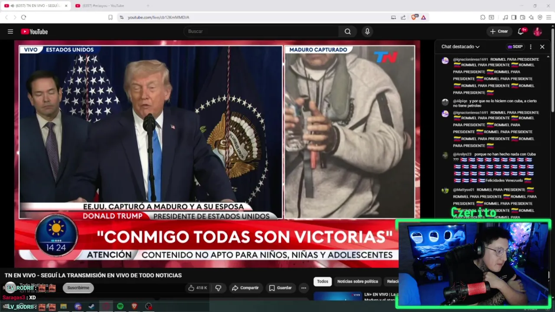
Task: Click the share page icon in address bar
Action: tap(403, 17)
